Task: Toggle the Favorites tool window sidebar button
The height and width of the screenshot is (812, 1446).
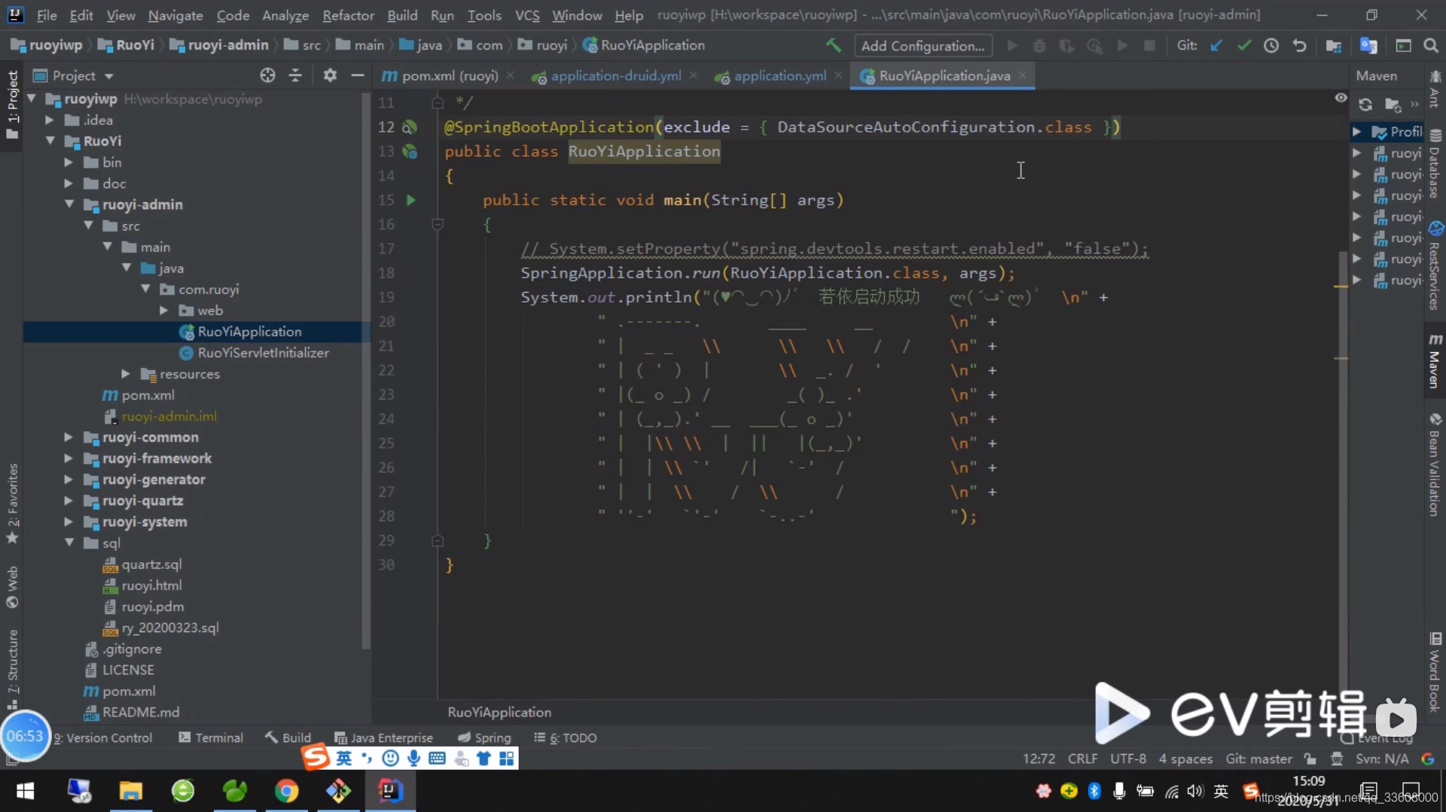Action: tap(13, 503)
